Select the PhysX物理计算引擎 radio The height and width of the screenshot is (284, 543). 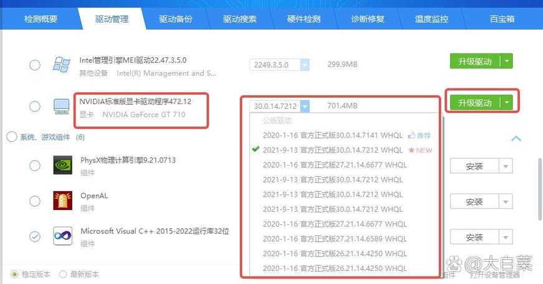(x=35, y=165)
